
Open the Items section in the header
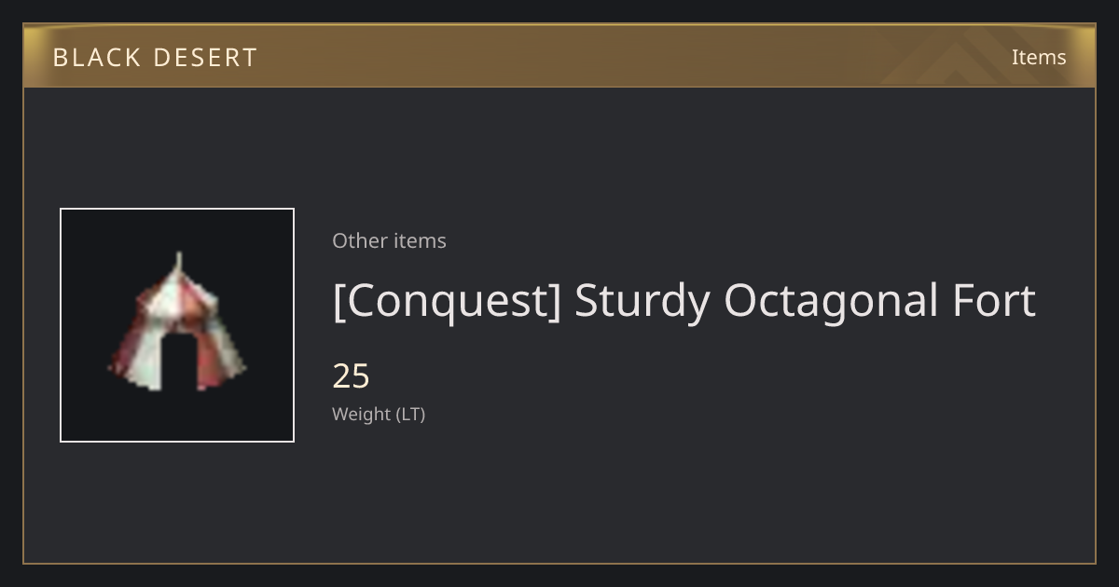pyautogui.click(x=1039, y=57)
